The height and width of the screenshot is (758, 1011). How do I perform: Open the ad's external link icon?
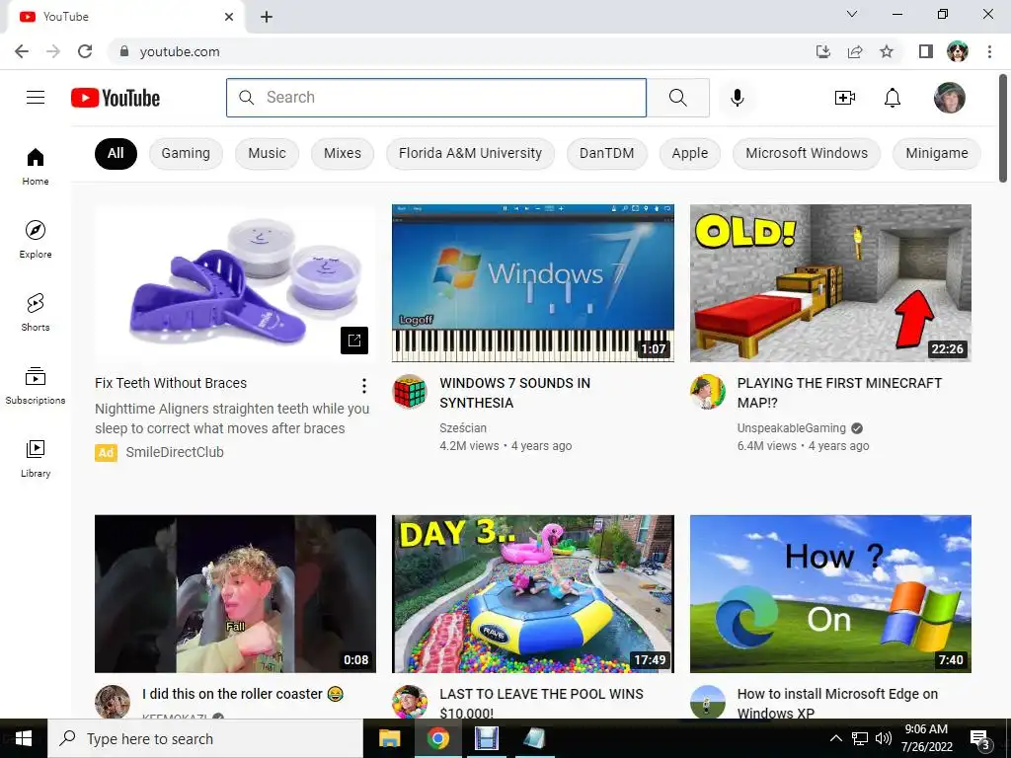pos(354,341)
